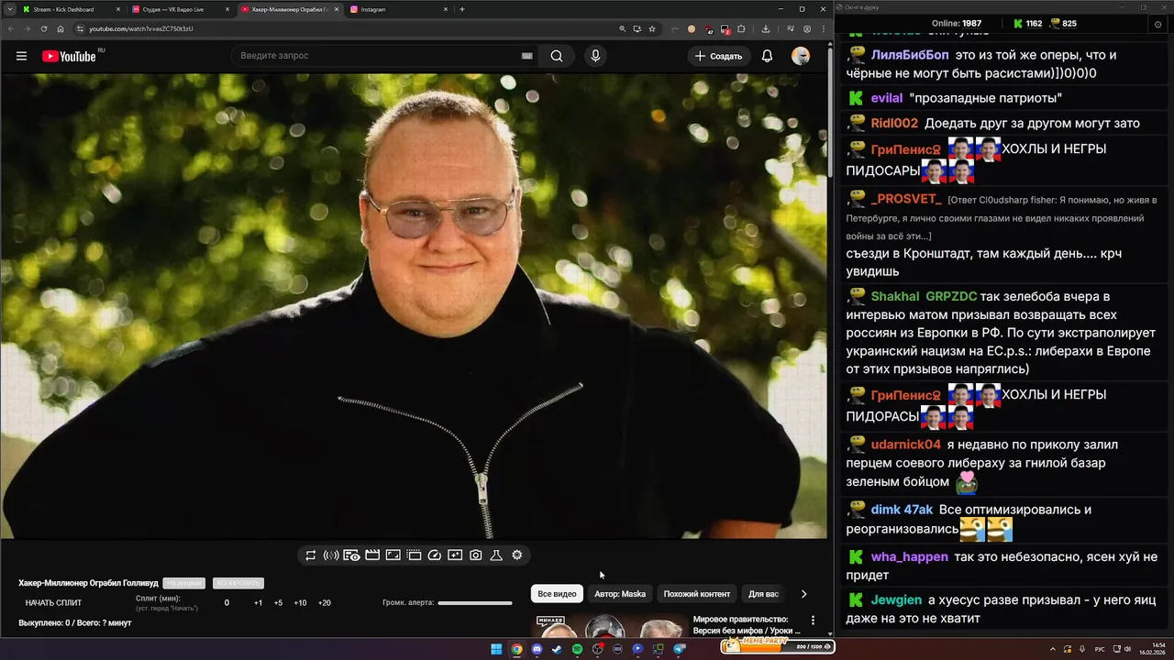Open Steam from the taskbar
The height and width of the screenshot is (660, 1174).
(x=557, y=649)
